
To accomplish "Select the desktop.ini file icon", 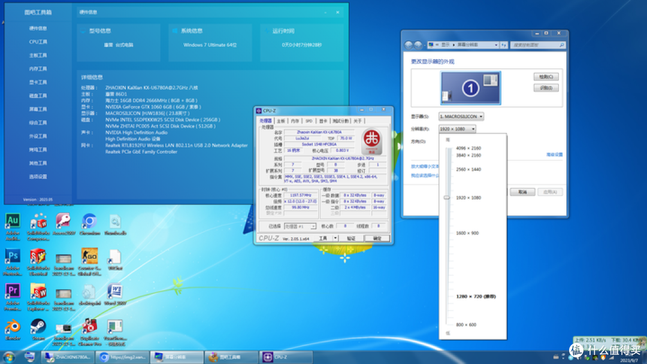I will click(89, 295).
